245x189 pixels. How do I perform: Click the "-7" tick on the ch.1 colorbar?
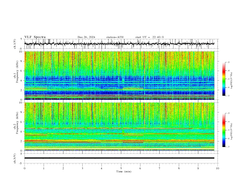coord(228,96)
